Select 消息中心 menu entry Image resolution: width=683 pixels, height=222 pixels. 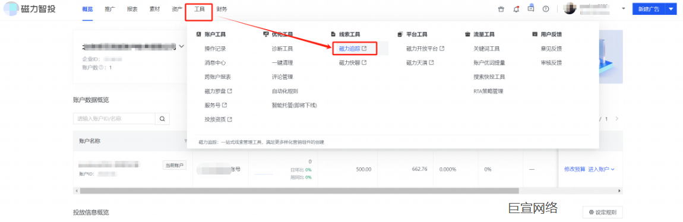click(x=215, y=63)
